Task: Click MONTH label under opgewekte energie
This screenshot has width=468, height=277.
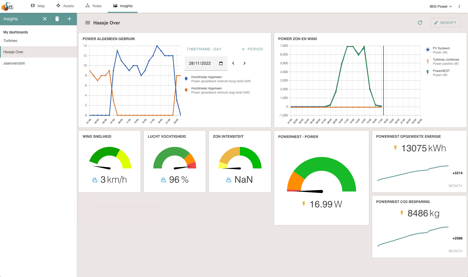Action: [455, 186]
